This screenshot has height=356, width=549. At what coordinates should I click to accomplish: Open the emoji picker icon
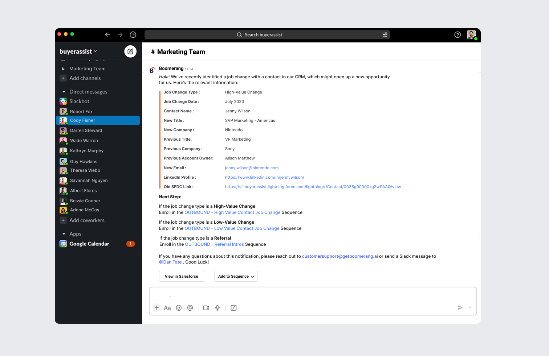pyautogui.click(x=179, y=308)
